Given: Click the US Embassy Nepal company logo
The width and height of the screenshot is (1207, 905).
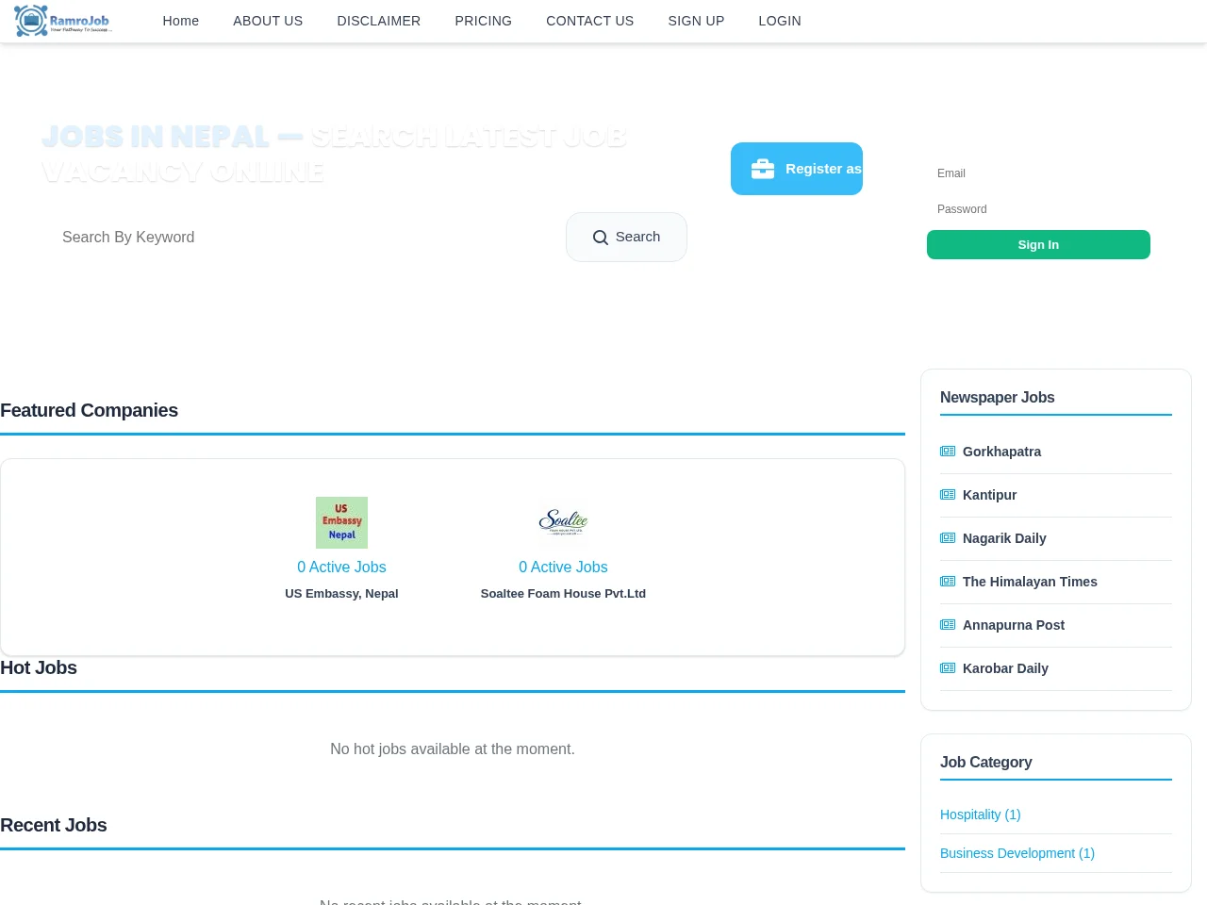Looking at the screenshot, I should click(341, 522).
